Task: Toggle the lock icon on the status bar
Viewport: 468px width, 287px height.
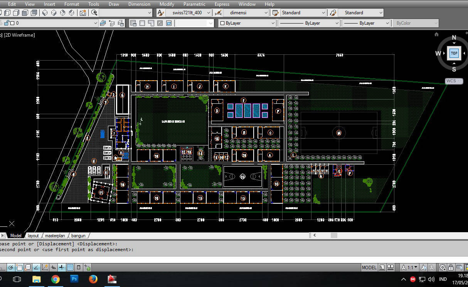Action: pos(451,267)
